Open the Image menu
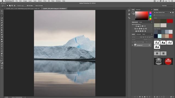The height and width of the screenshot is (98, 175). tap(25, 1)
